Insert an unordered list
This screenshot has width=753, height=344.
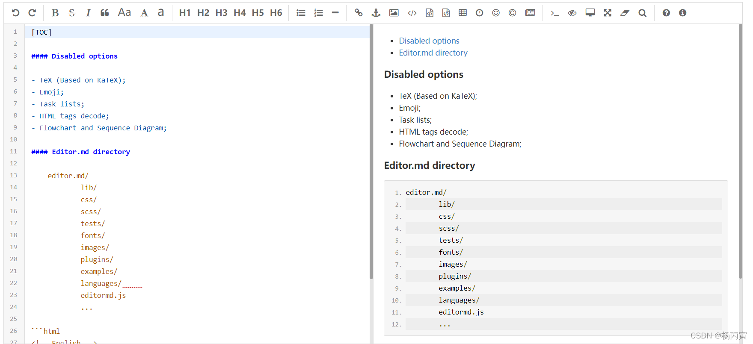(x=301, y=13)
